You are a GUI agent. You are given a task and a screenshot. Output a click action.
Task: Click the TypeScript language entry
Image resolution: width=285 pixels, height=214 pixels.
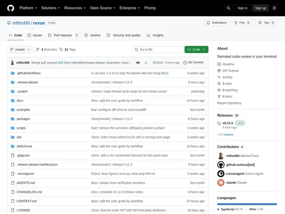pyautogui.click(x=230, y=209)
